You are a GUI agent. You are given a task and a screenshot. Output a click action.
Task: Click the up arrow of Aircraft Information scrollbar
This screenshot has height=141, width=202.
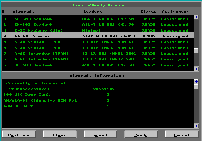[196, 82]
